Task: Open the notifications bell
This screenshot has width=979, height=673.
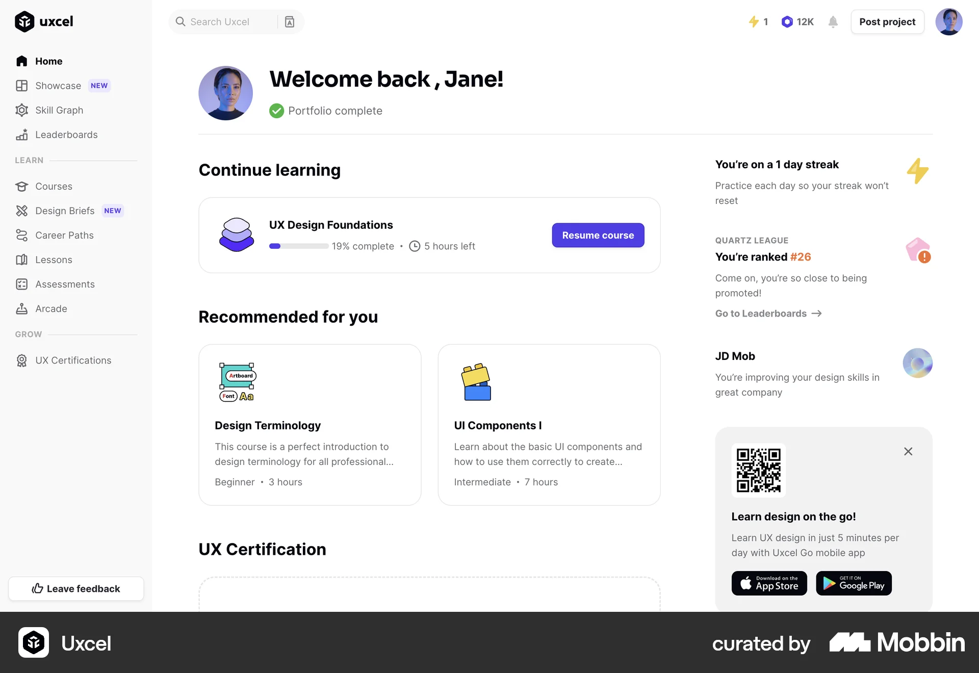Action: (x=833, y=22)
